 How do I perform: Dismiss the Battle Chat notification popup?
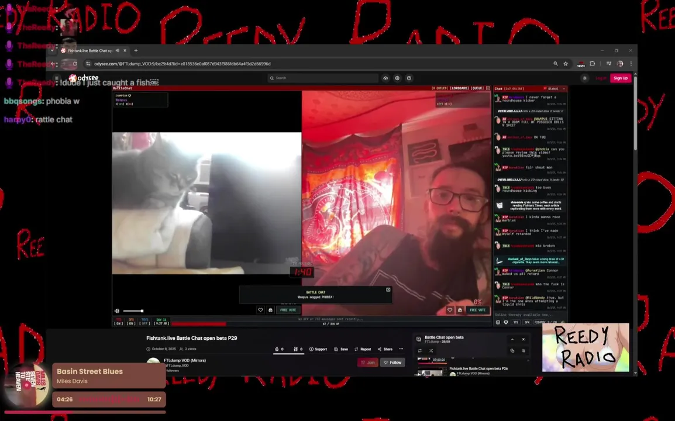tap(388, 289)
